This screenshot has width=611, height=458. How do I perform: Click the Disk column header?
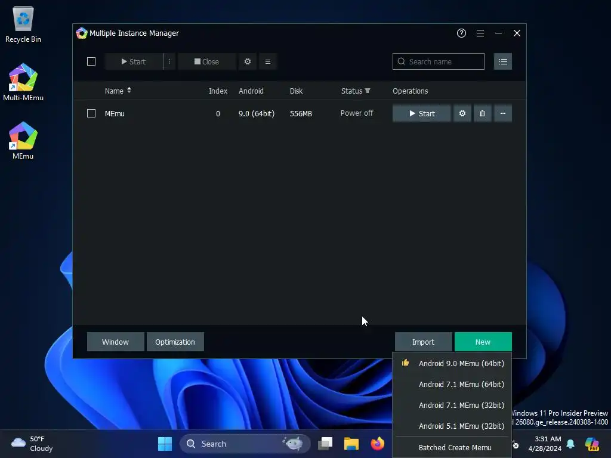click(296, 91)
